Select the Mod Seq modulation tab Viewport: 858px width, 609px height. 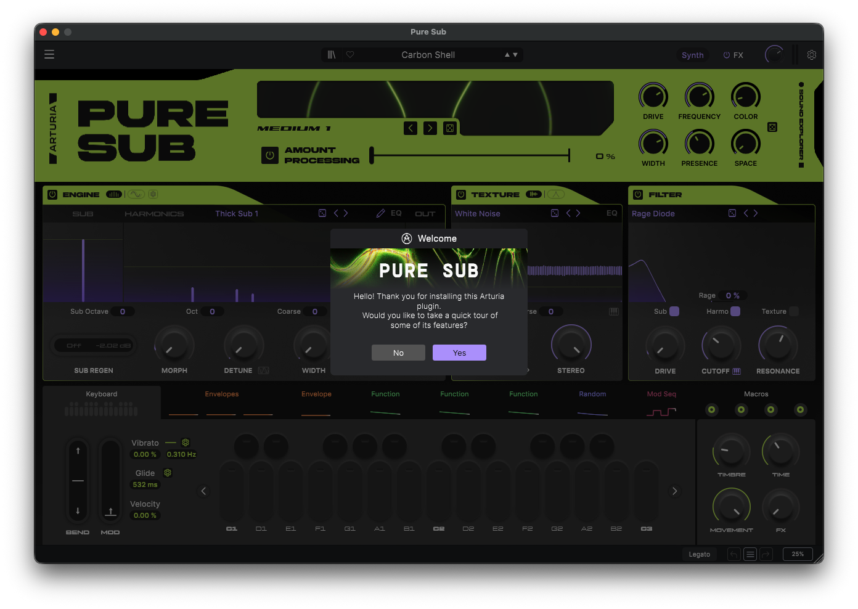coord(661,402)
